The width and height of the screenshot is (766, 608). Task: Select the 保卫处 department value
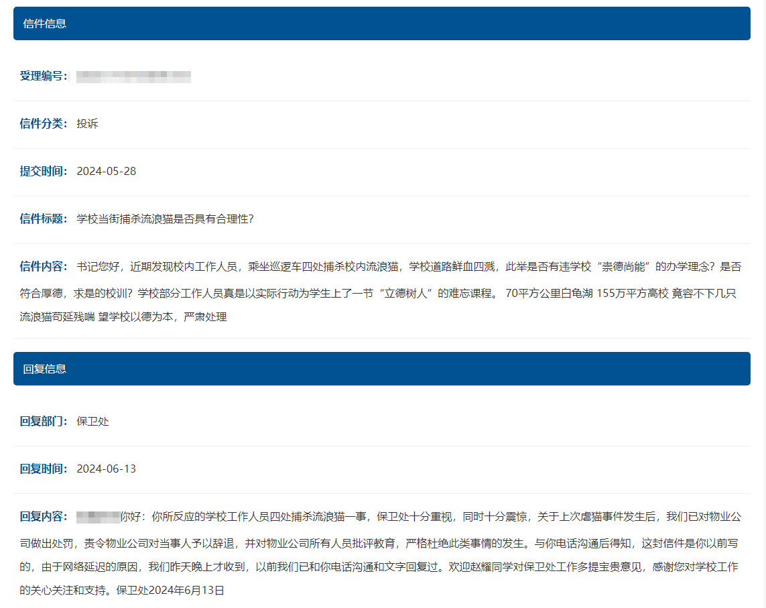tap(92, 421)
